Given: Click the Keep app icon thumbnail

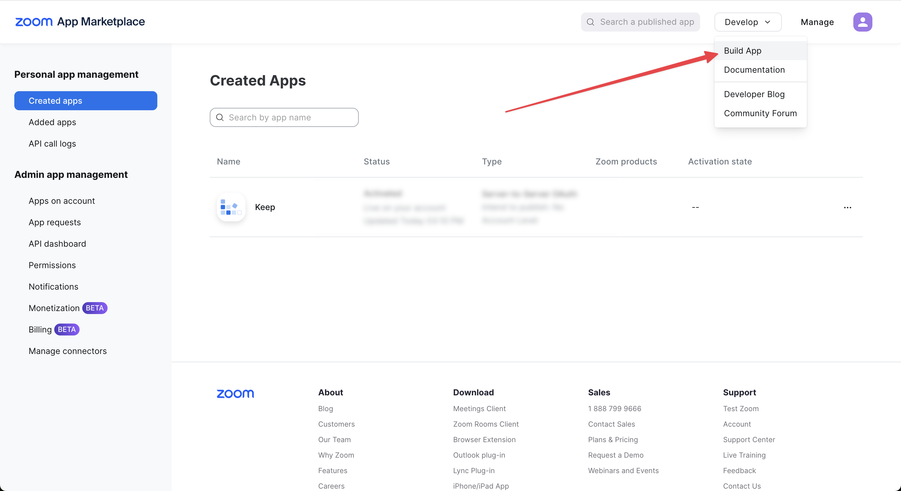Looking at the screenshot, I should (231, 207).
